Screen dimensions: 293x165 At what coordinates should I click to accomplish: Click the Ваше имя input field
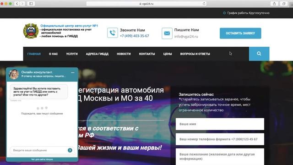(220, 124)
